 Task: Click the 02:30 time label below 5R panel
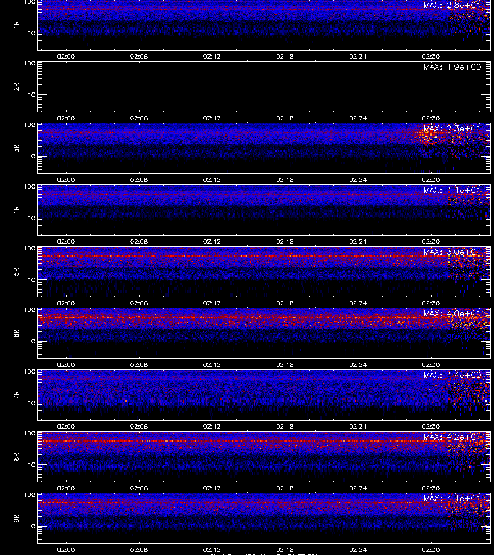pyautogui.click(x=431, y=303)
